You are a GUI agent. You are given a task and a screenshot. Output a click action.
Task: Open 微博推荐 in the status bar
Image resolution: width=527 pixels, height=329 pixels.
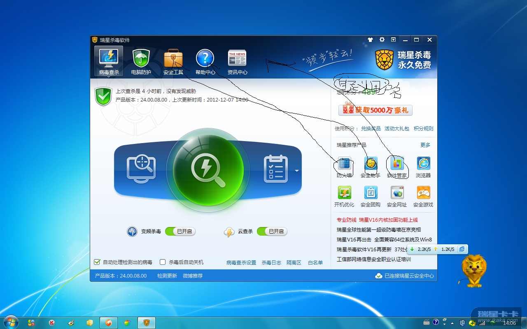(193, 276)
